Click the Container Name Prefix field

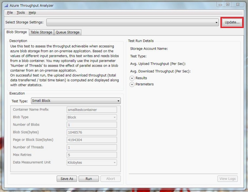coord(92,110)
